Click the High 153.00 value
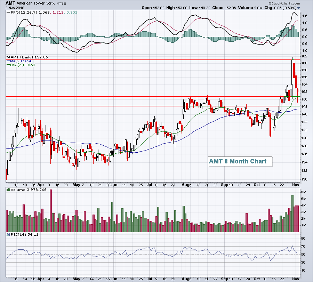This screenshot has height=282, width=313. [177, 8]
